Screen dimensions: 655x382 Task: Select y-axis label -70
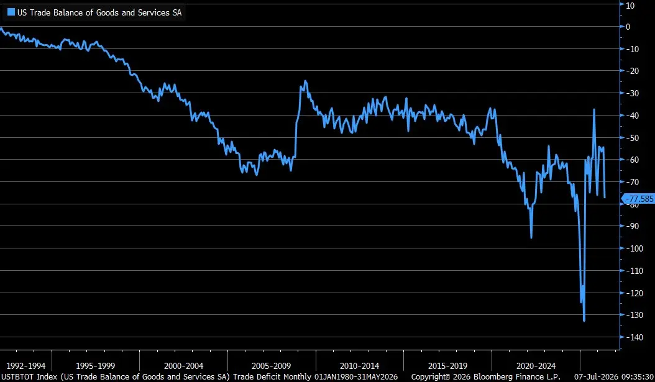pos(633,181)
